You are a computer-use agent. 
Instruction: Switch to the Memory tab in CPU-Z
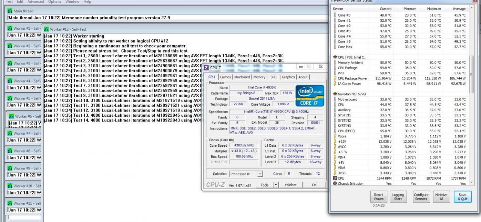(x=259, y=77)
